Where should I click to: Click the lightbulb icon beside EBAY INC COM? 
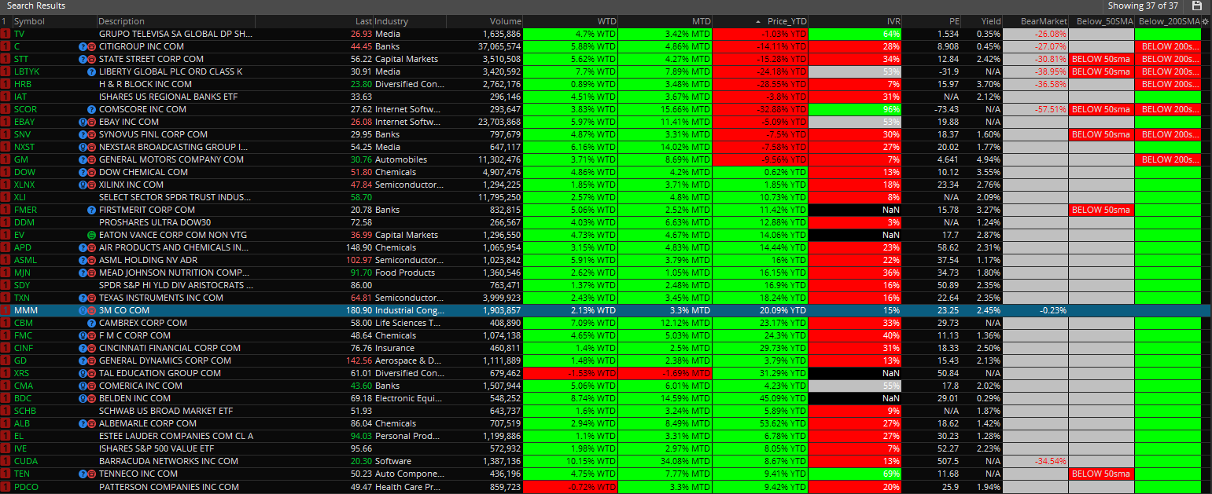pyautogui.click(x=83, y=122)
